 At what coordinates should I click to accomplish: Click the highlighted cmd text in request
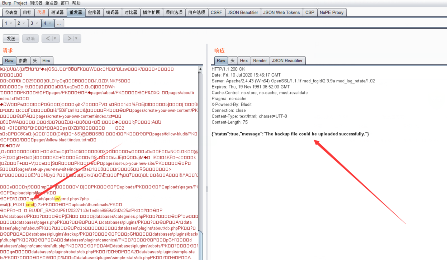coord(30,204)
